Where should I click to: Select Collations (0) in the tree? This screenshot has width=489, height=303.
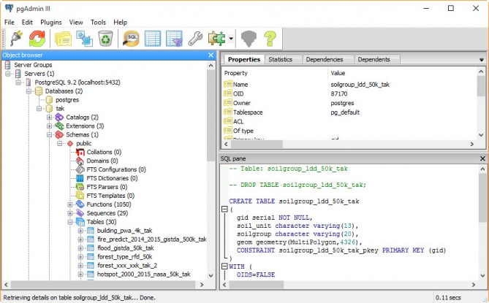[x=104, y=153]
